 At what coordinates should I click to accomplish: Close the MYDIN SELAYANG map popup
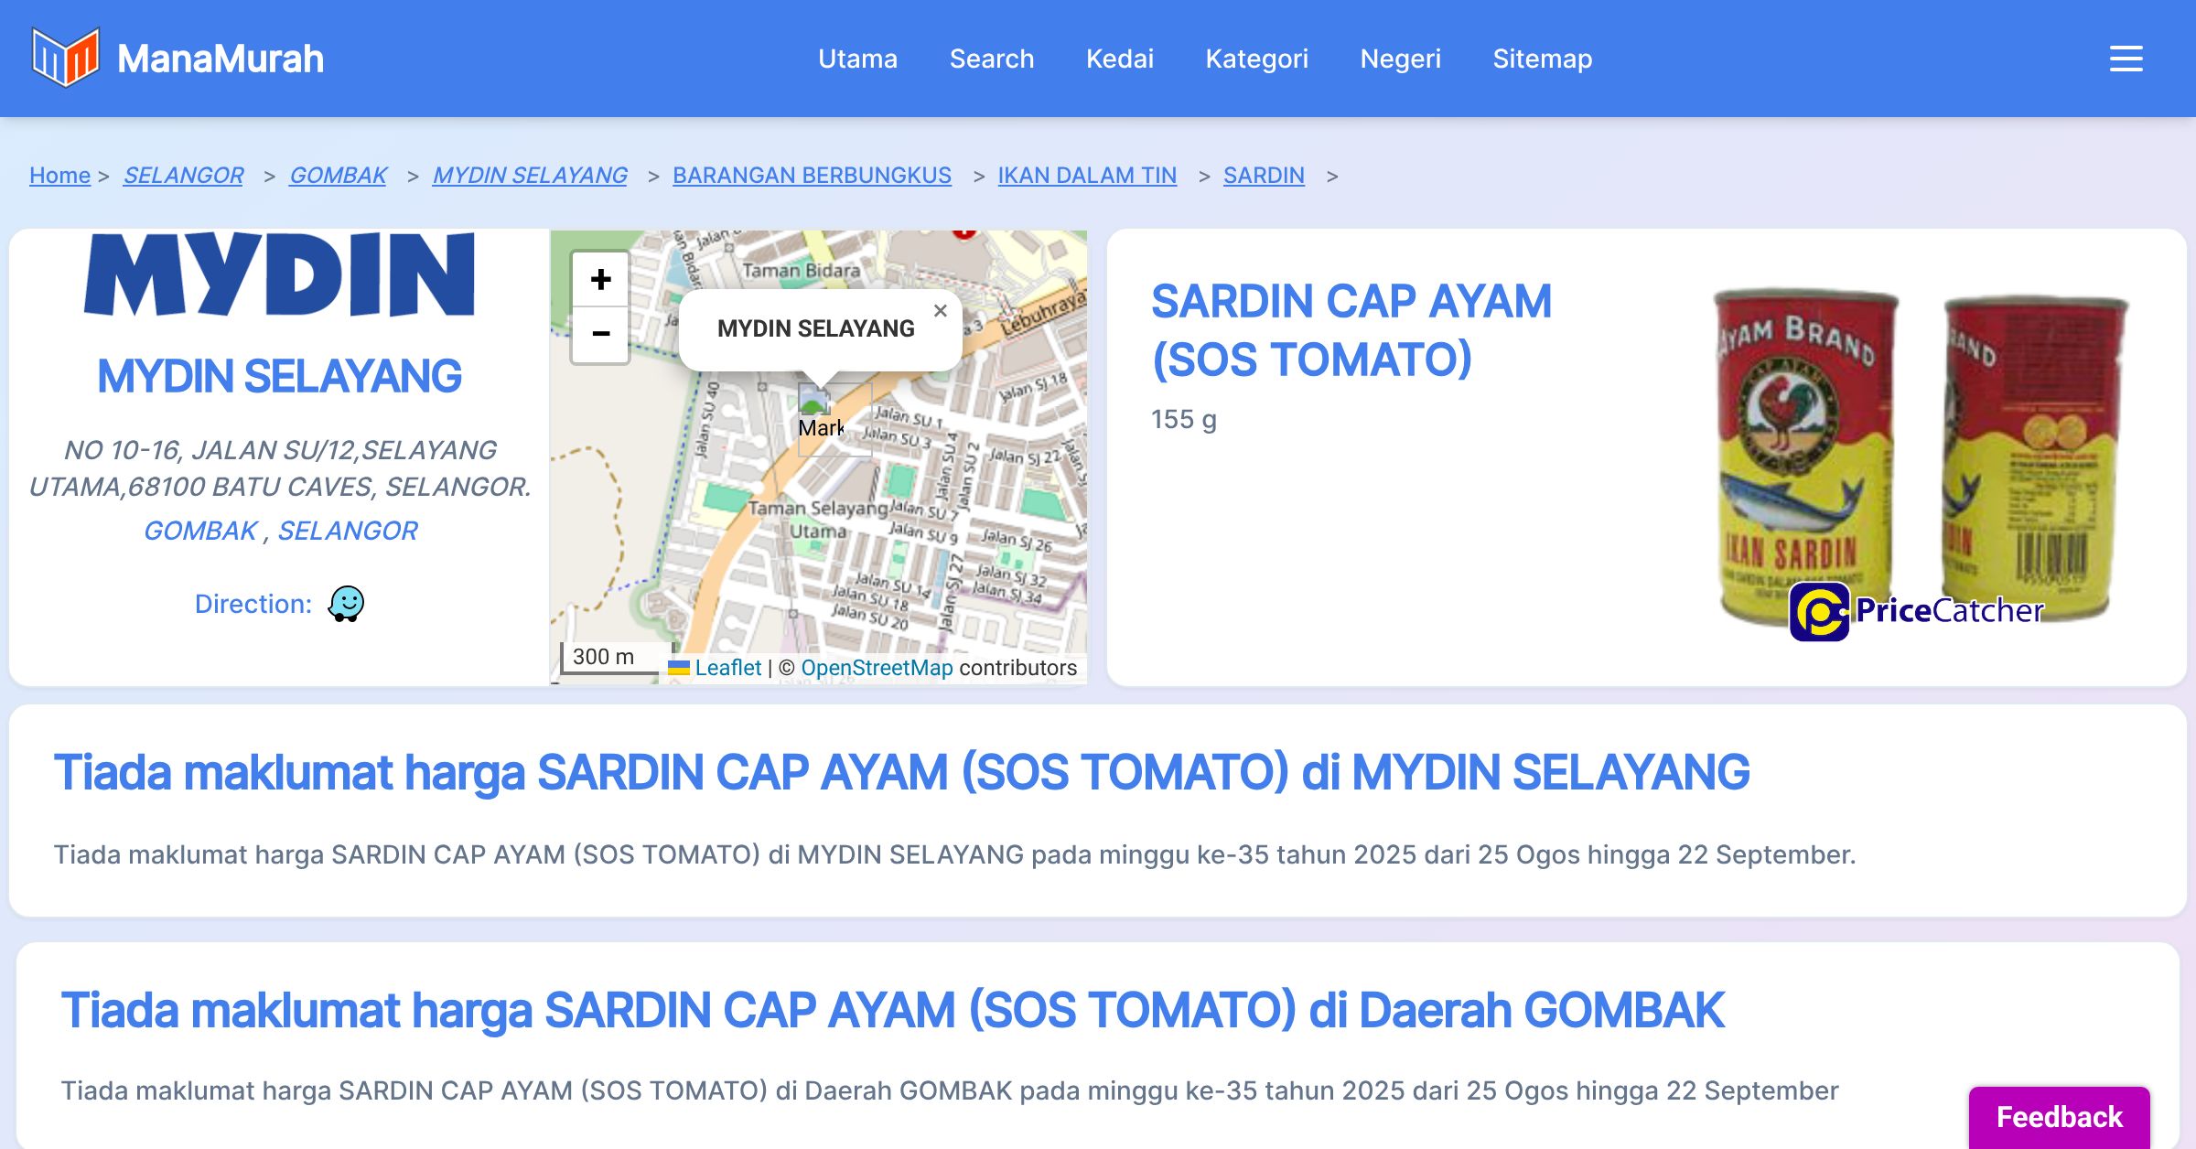pyautogui.click(x=940, y=311)
